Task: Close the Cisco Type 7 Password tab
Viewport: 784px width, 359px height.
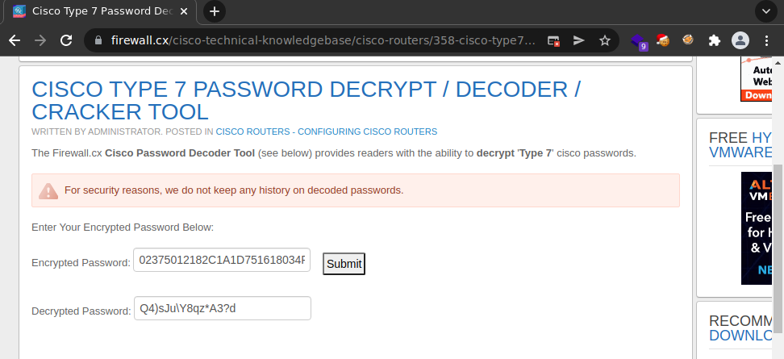Action: coord(184,11)
